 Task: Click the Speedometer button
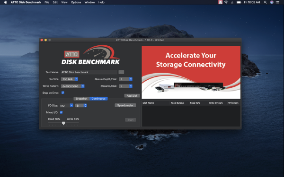click(125, 105)
